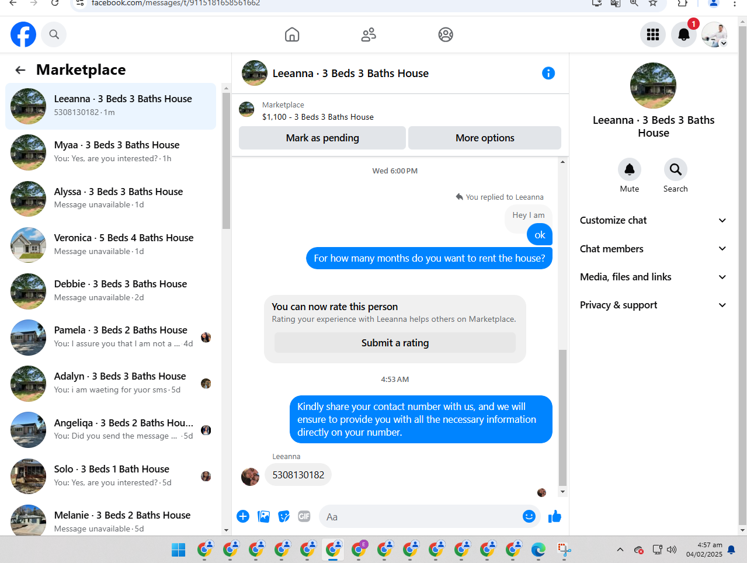Attach a photo using the image icon
The width and height of the screenshot is (747, 563).
click(x=264, y=516)
